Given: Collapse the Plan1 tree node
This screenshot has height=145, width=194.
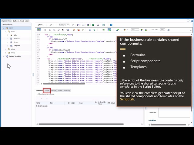Looking at the screenshot, I should click(5, 31).
